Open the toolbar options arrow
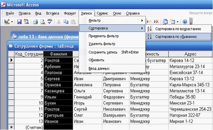 pos(191,21)
